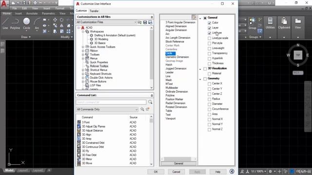Click the OK button
The image size is (312, 175).
(x=156, y=172)
